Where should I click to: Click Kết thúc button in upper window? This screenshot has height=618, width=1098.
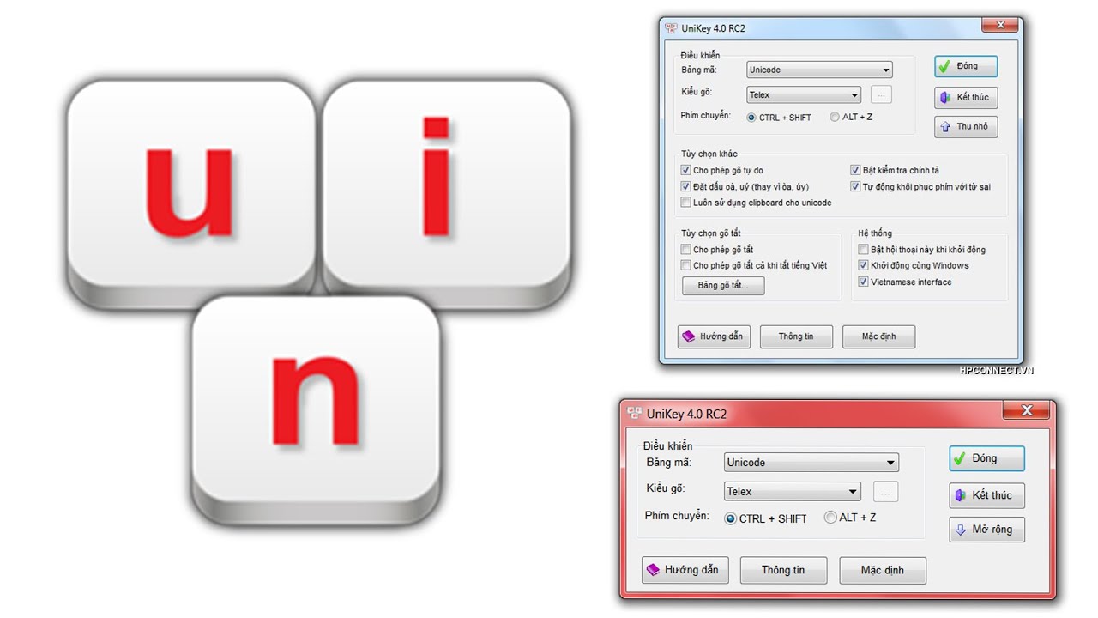[x=966, y=97]
